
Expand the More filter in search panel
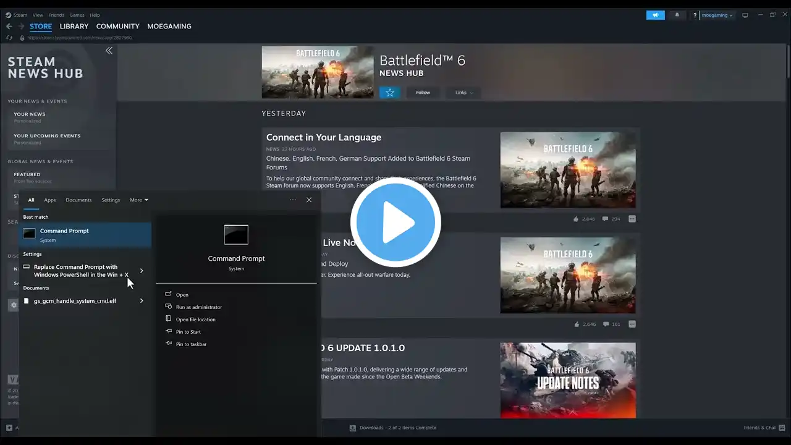click(138, 200)
